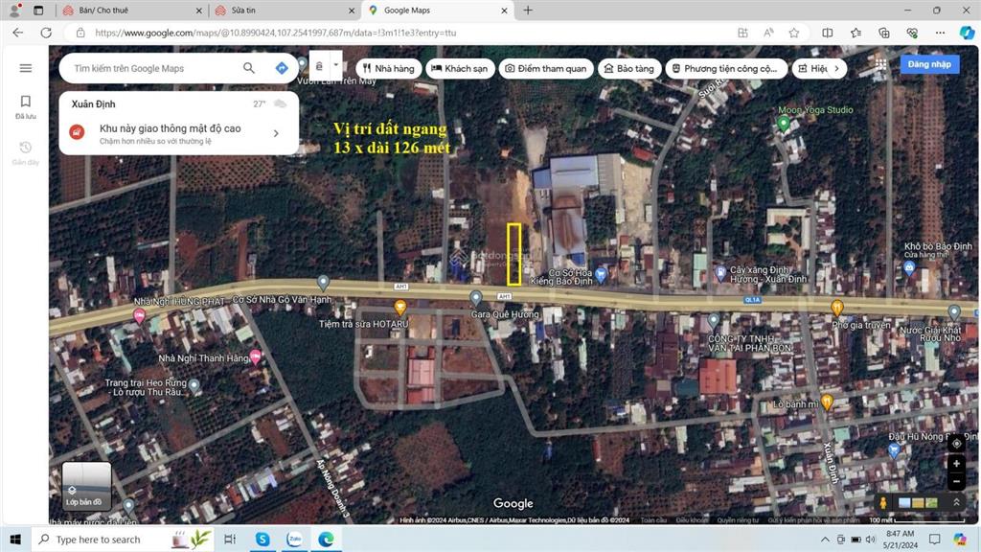Expand the traffic info card chevron
The image size is (981, 552).
pyautogui.click(x=276, y=133)
